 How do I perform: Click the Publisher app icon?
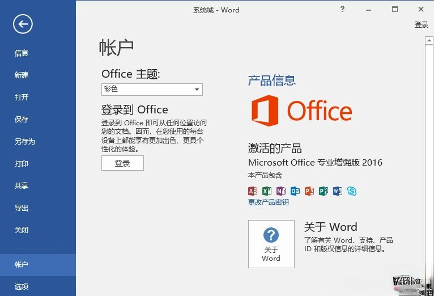pos(324,191)
